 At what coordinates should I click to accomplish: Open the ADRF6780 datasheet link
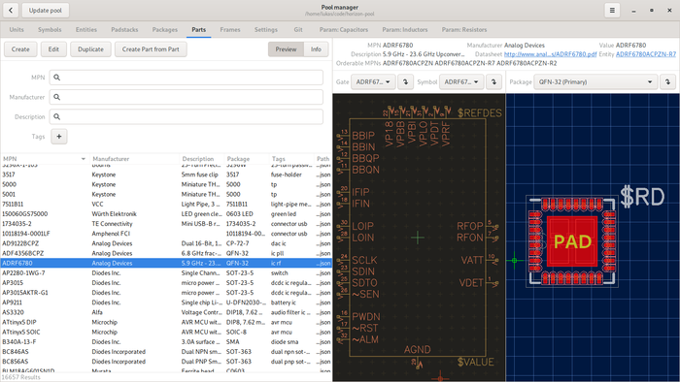[551, 54]
